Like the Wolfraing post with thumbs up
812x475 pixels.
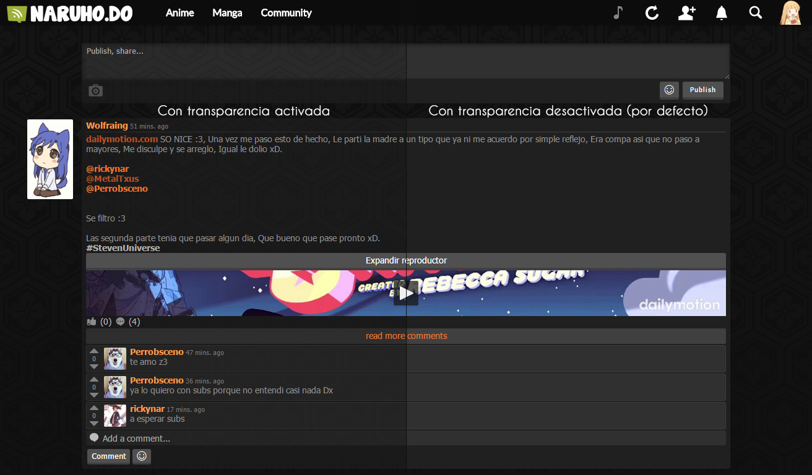coord(92,322)
